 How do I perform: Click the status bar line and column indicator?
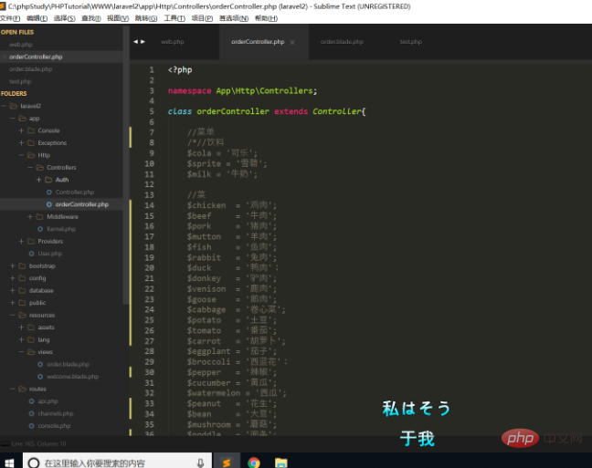pyautogui.click(x=38, y=444)
